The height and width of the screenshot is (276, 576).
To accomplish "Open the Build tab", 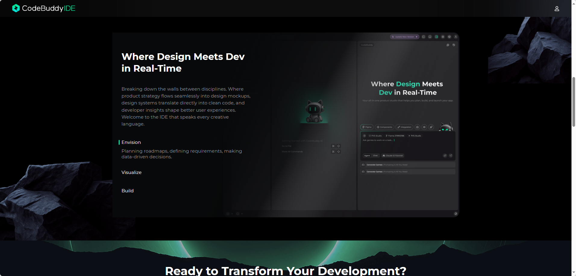I will [x=127, y=191].
